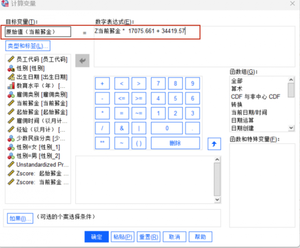Image resolution: width=300 pixels, height=248 pixels.
Task: Click the number 4 key
Action: click(x=158, y=98)
